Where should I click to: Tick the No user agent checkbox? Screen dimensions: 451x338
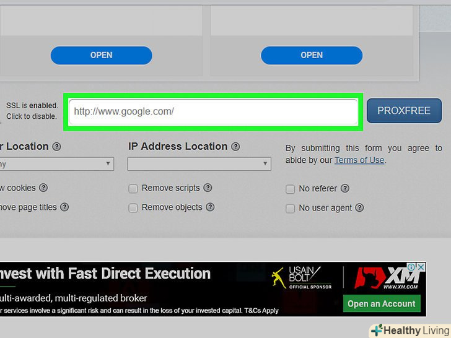290,209
